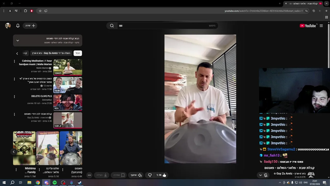Bookmark this page with the star
Viewport: 330px width, 186px height.
pos(40,11)
